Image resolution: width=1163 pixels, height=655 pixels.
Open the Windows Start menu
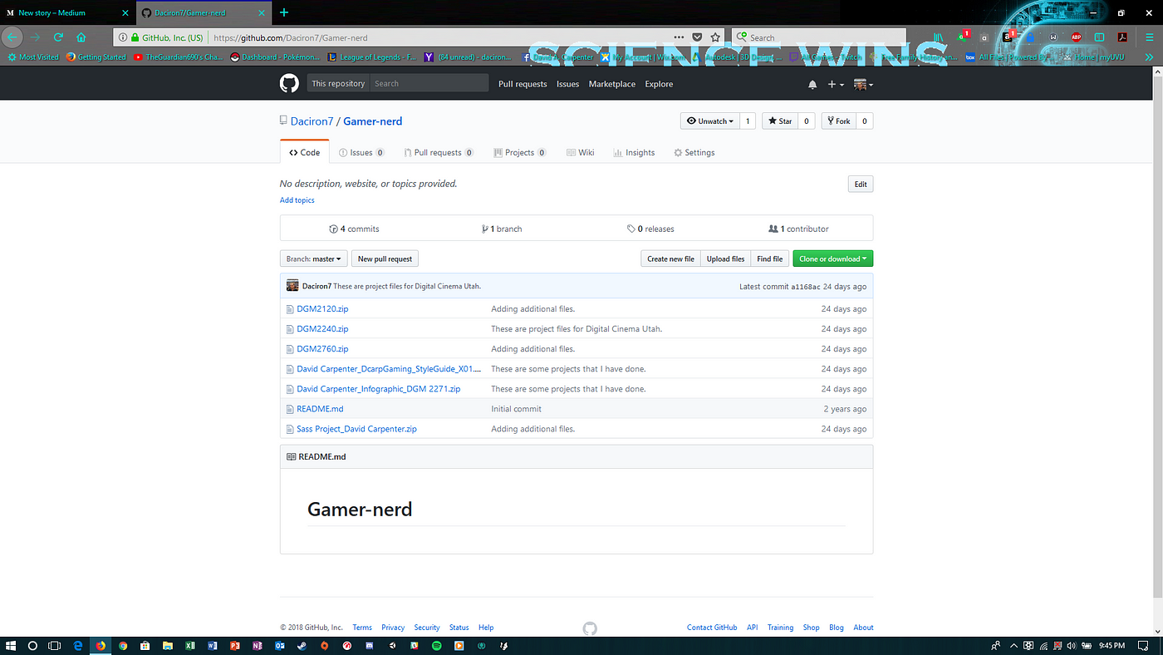12,645
